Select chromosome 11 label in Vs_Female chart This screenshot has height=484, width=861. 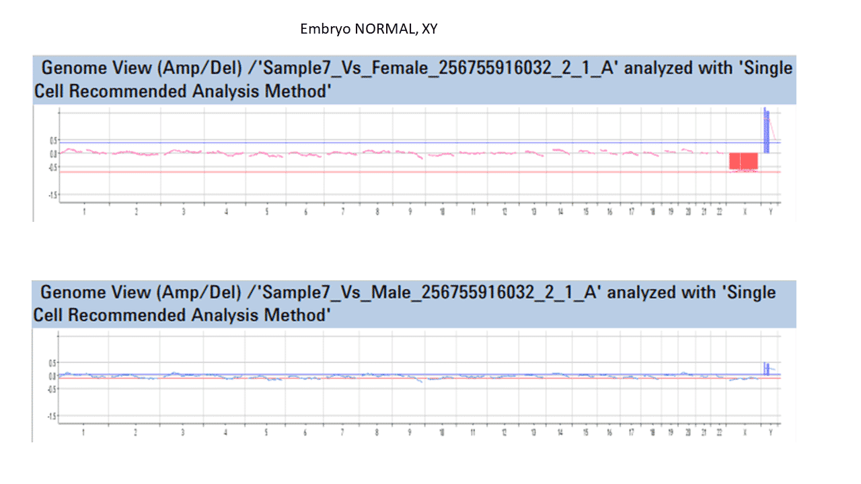474,212
